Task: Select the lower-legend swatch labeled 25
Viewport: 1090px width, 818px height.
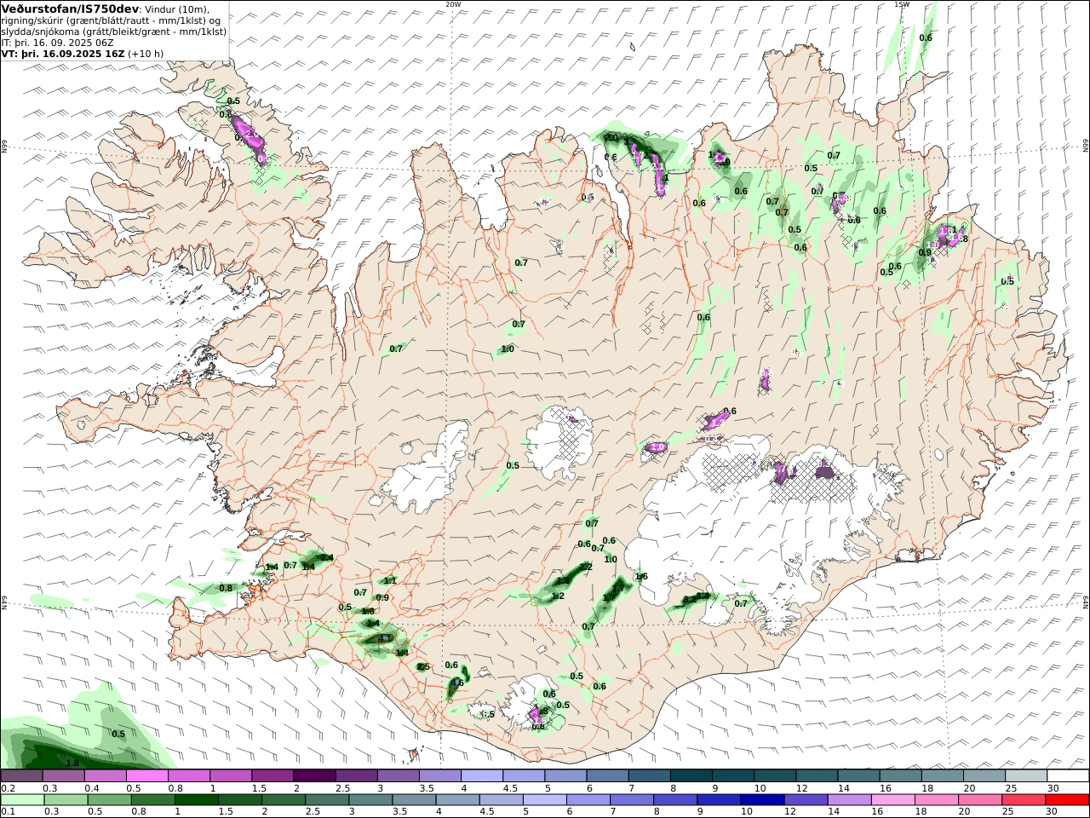Action: [1024, 800]
